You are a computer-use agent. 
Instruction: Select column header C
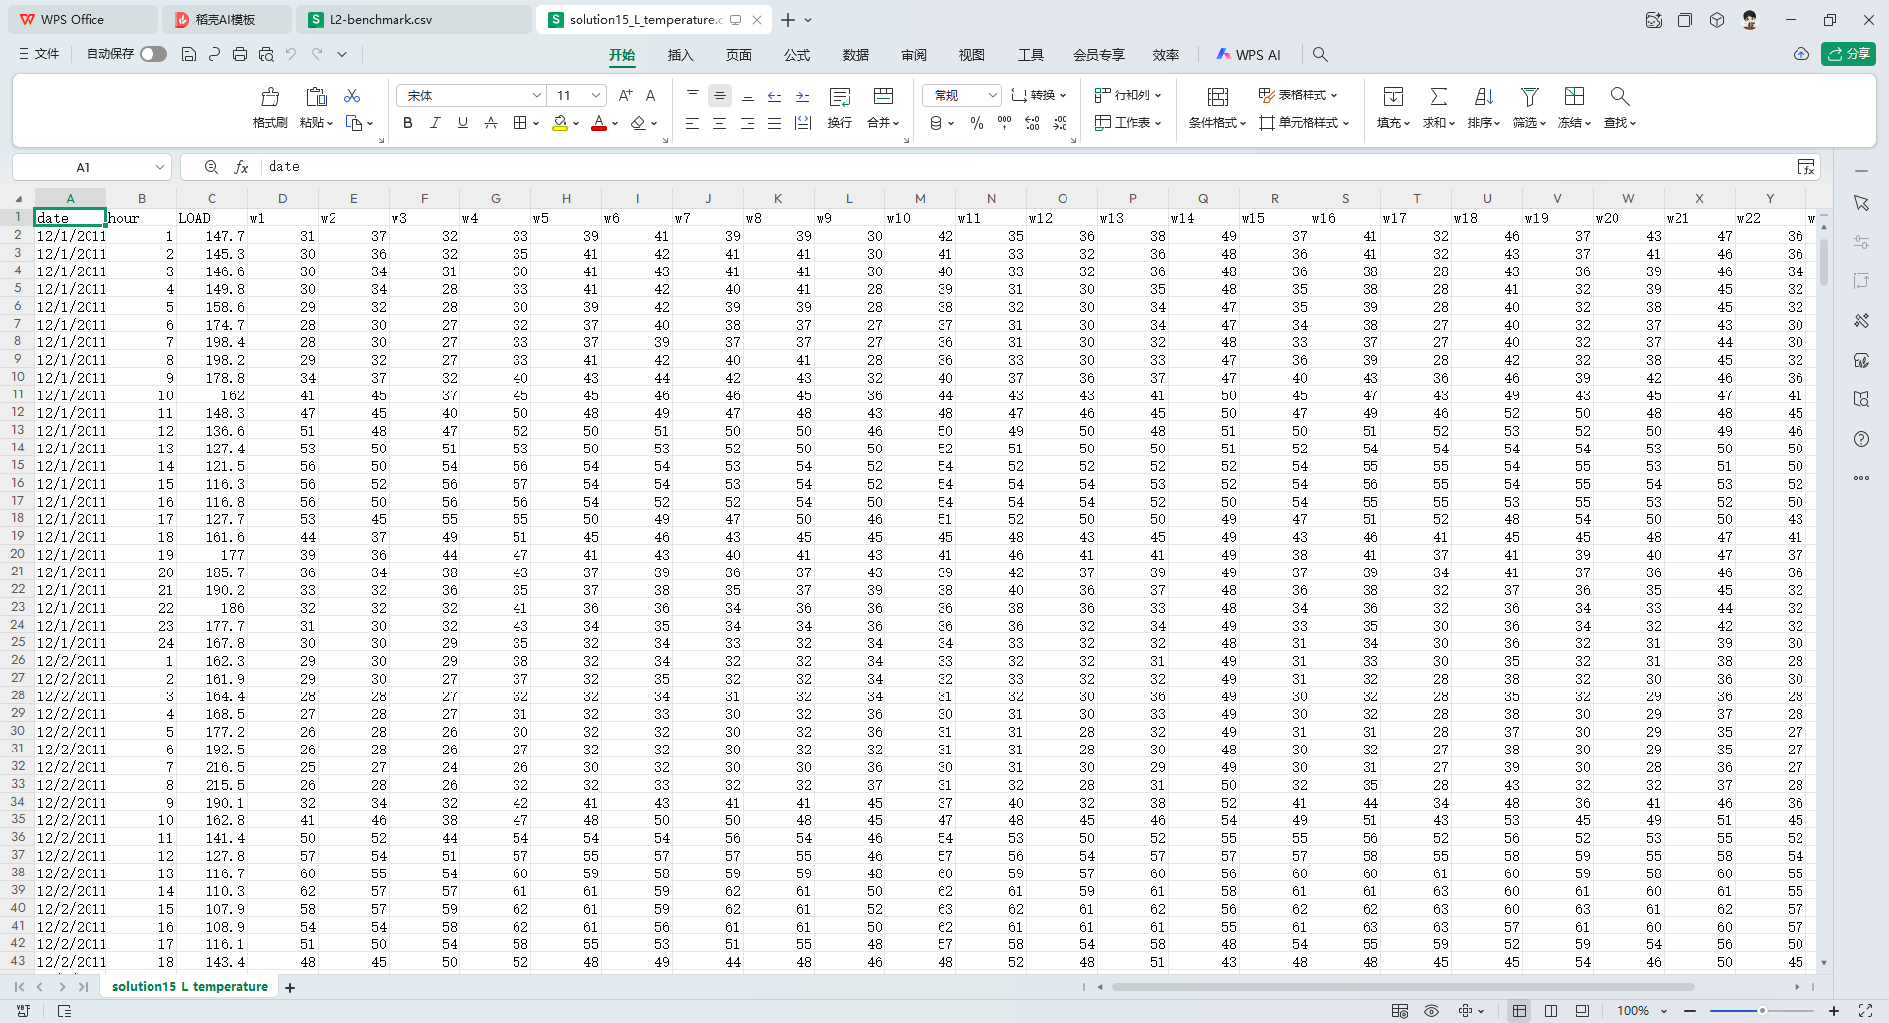point(212,198)
